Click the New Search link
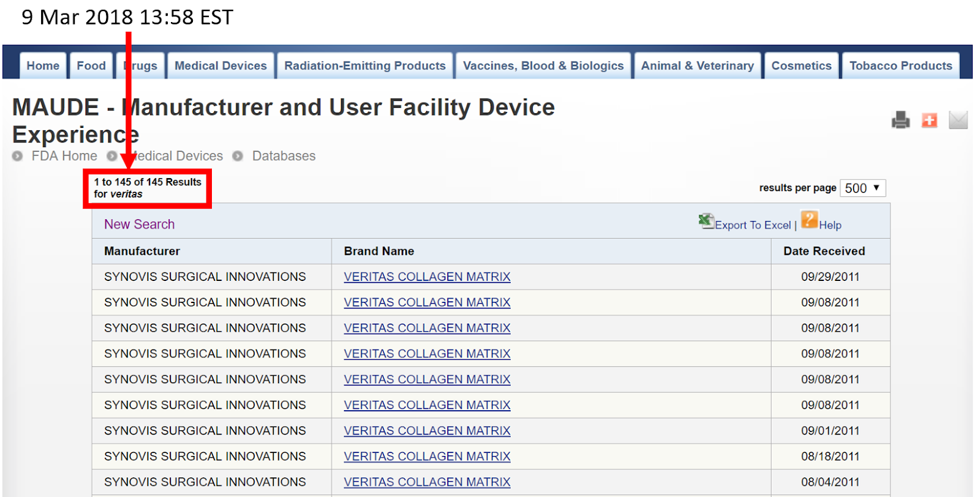 point(139,224)
